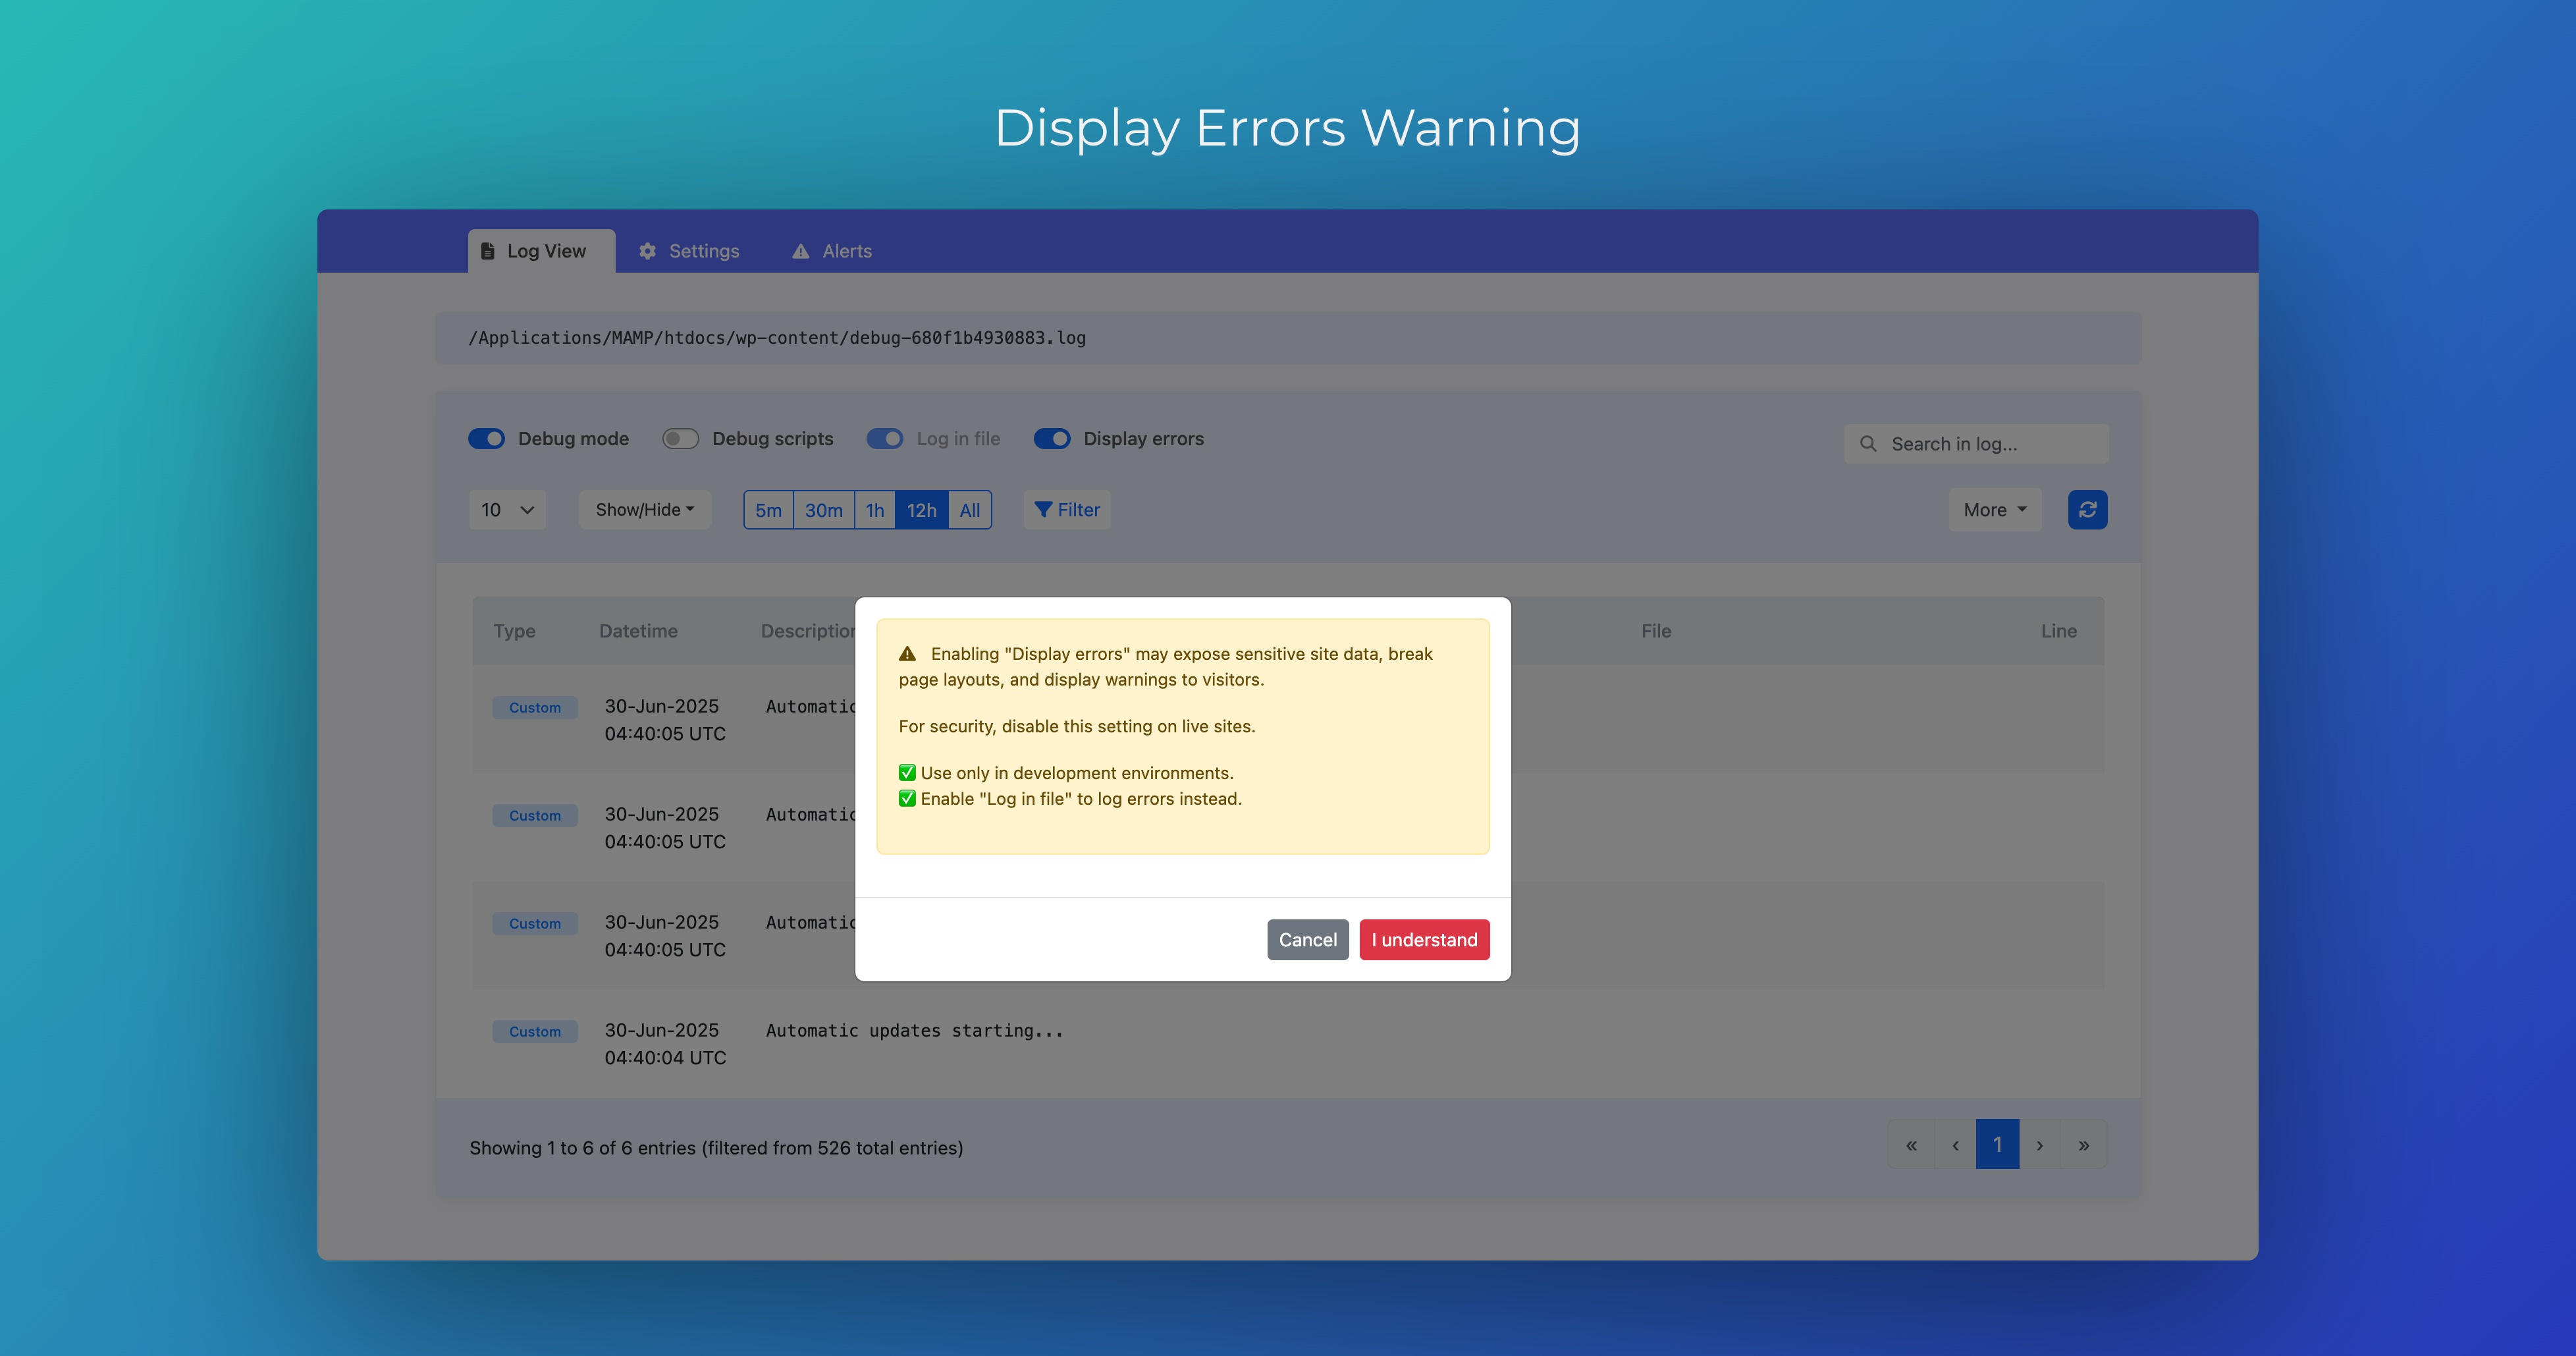This screenshot has width=2576, height=1356.
Task: Sort by the Type column header
Action: tap(514, 631)
